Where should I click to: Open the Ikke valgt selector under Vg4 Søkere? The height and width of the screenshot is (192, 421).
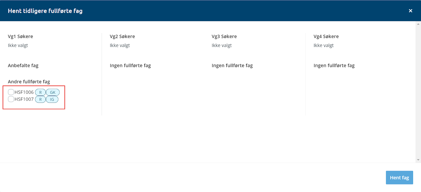(323, 45)
